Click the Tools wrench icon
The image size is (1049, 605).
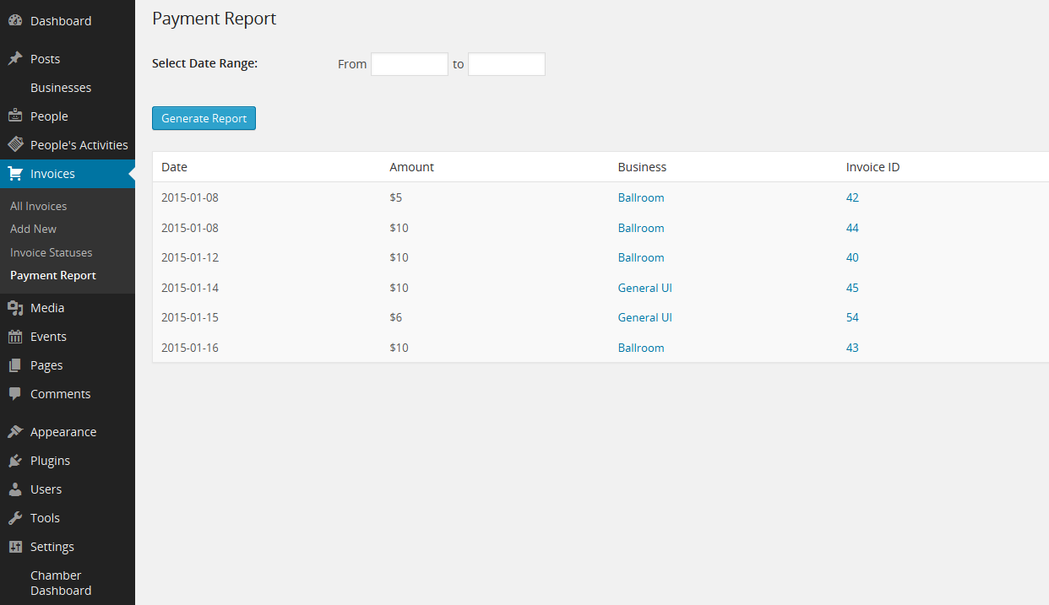pyautogui.click(x=15, y=518)
